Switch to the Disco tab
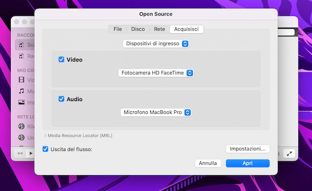312x191 pixels. click(138, 29)
